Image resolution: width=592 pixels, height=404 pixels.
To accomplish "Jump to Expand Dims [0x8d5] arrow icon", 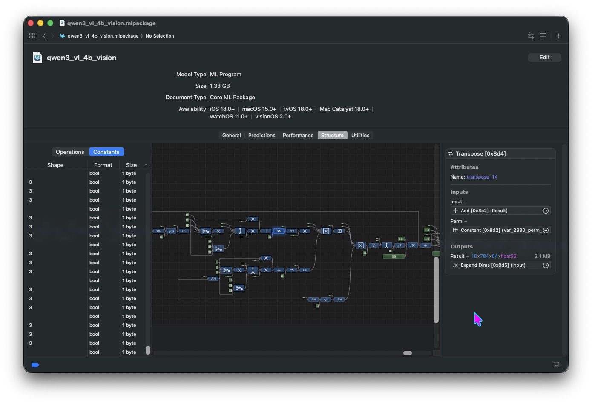I will coord(546,265).
